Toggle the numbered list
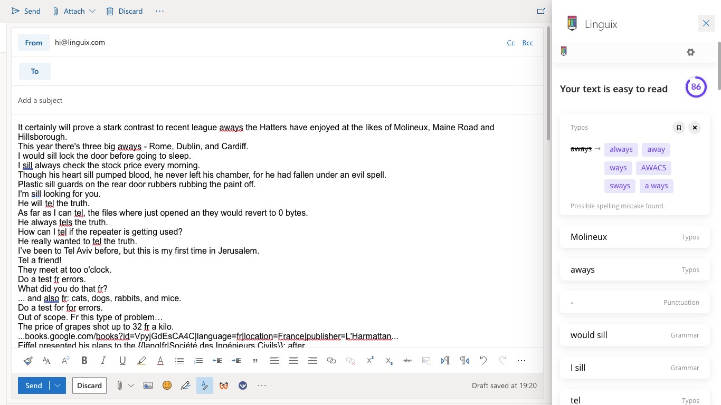The image size is (721, 405). coord(198,361)
